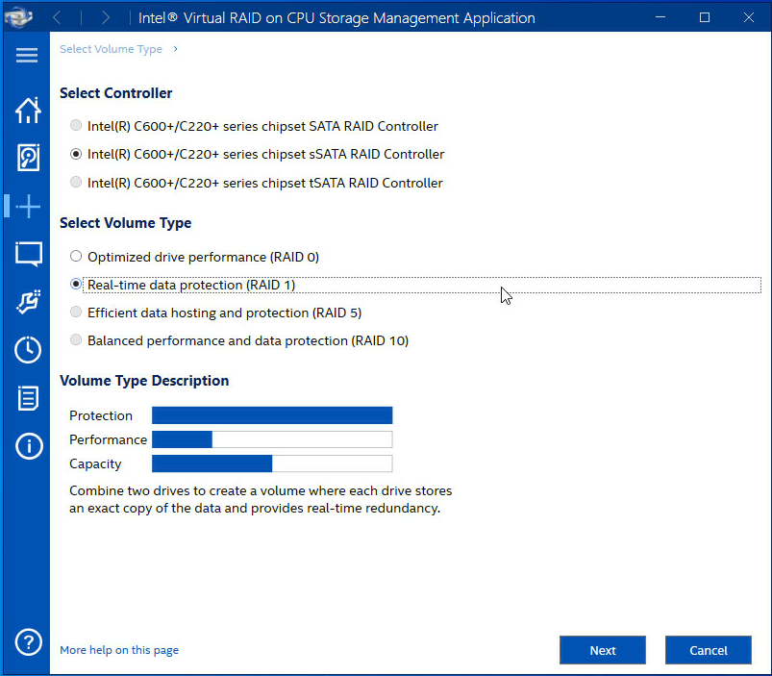The height and width of the screenshot is (676, 772).
Task: Click the Capacity level bar
Action: [272, 463]
